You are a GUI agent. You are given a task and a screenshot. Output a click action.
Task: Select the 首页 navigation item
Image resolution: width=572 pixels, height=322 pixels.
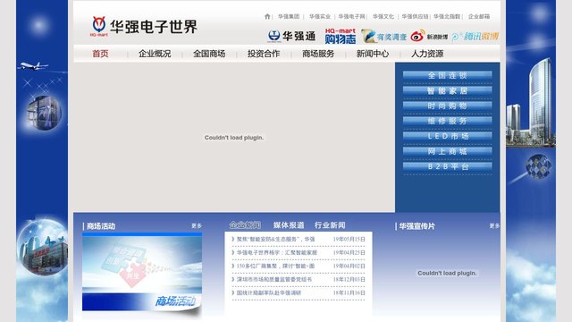(100, 54)
